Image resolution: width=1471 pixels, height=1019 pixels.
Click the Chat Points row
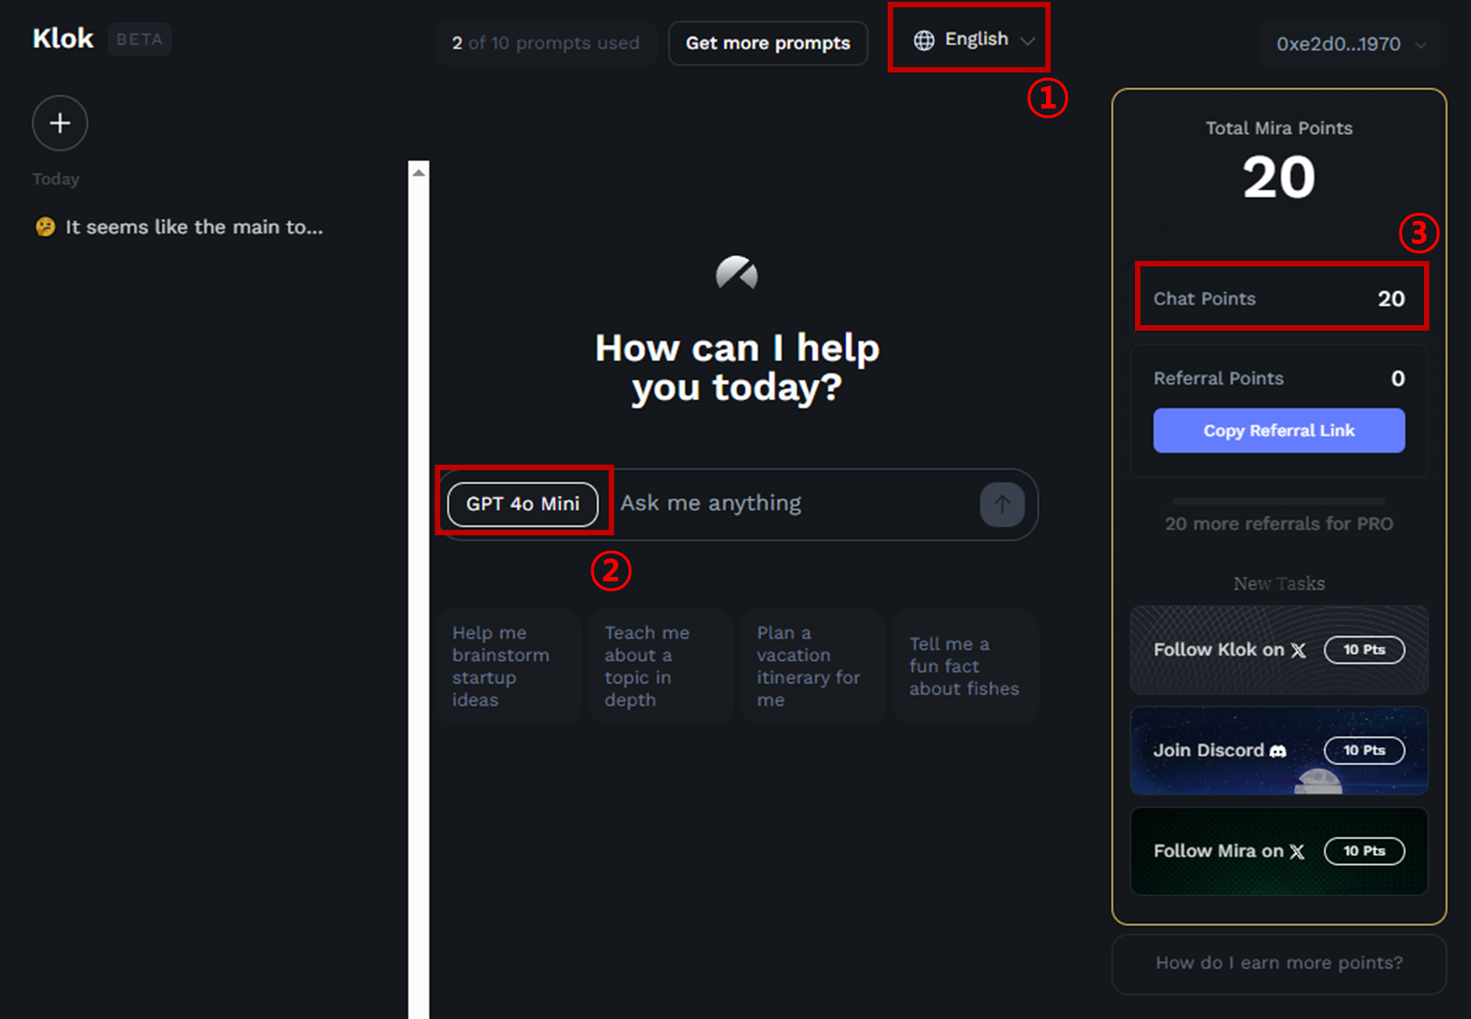point(1279,299)
